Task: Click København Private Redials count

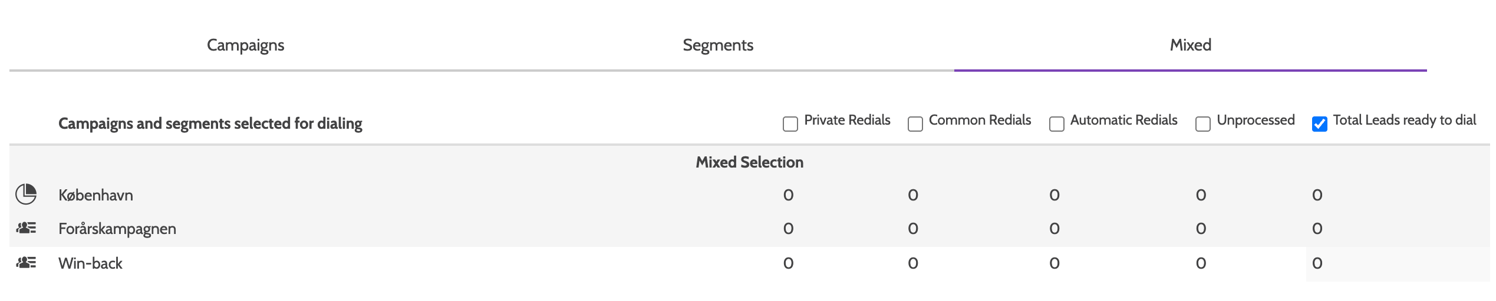Action: [x=788, y=195]
